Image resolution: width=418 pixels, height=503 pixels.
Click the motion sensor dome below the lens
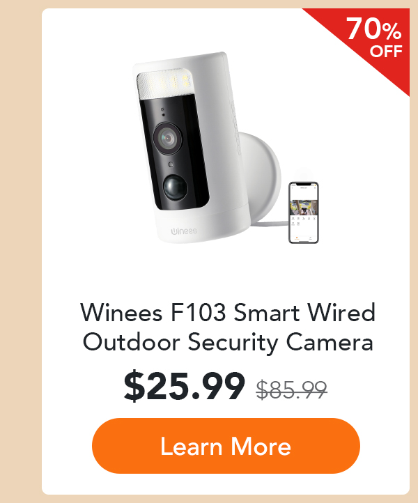pyautogui.click(x=175, y=187)
